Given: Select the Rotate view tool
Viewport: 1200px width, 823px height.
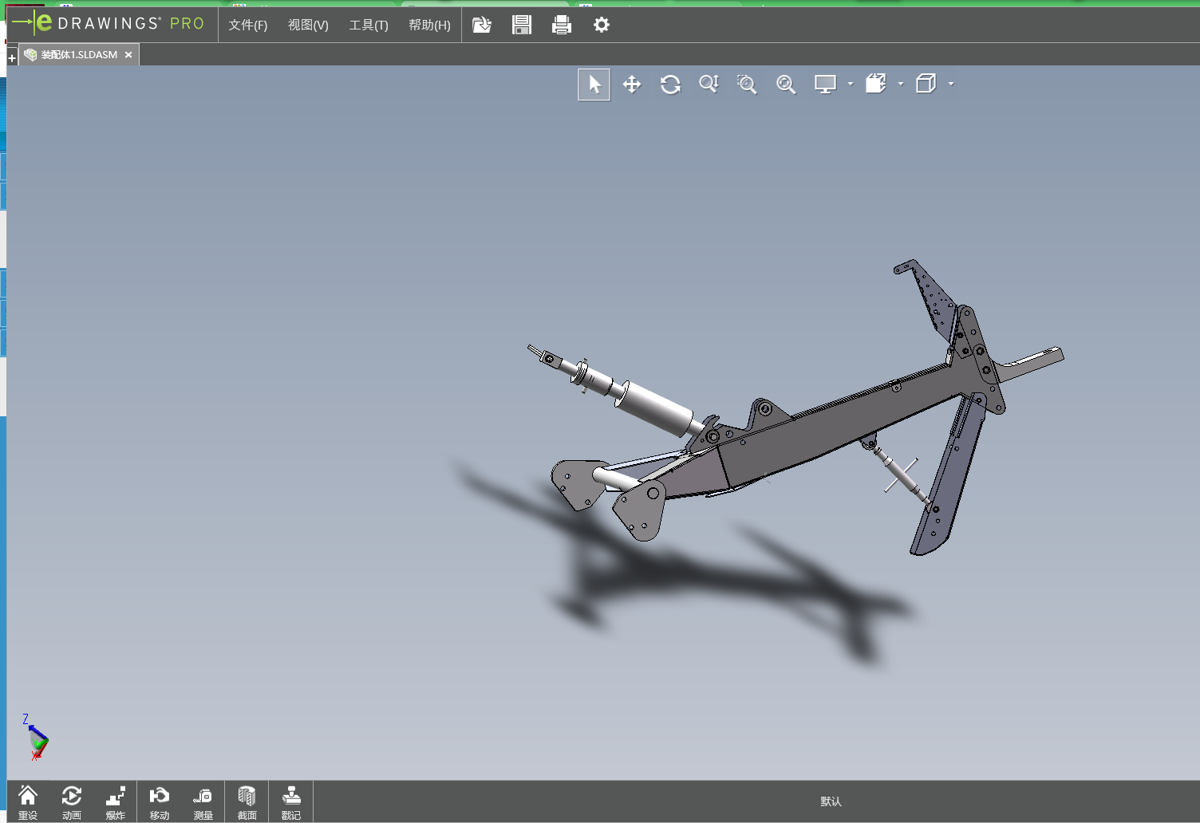Looking at the screenshot, I should point(670,85).
